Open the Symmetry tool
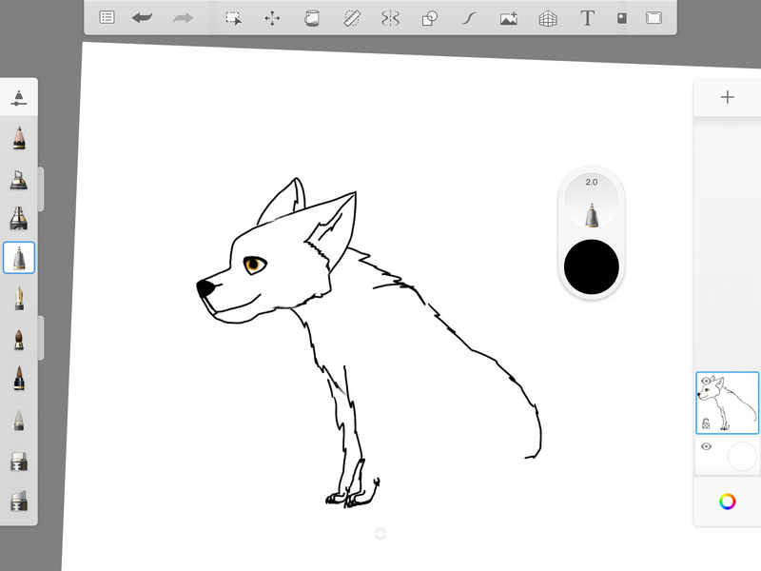 (389, 17)
